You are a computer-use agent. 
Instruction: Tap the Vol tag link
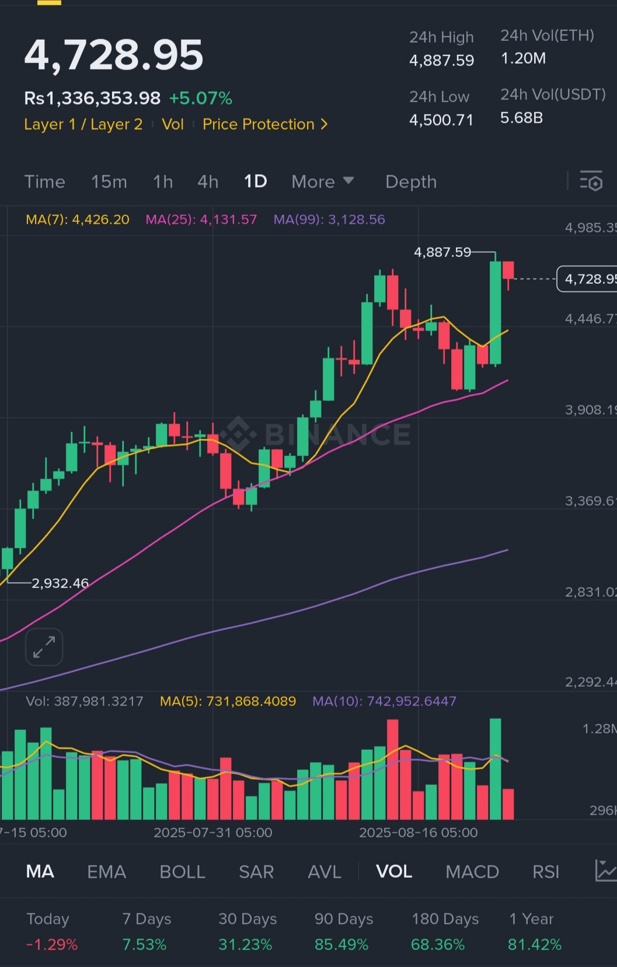173,124
